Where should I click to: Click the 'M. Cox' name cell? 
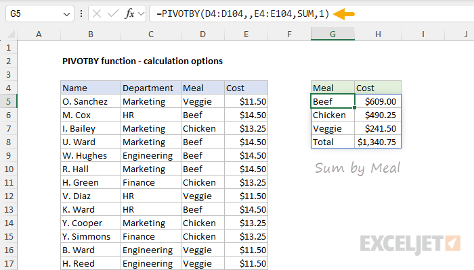91,115
